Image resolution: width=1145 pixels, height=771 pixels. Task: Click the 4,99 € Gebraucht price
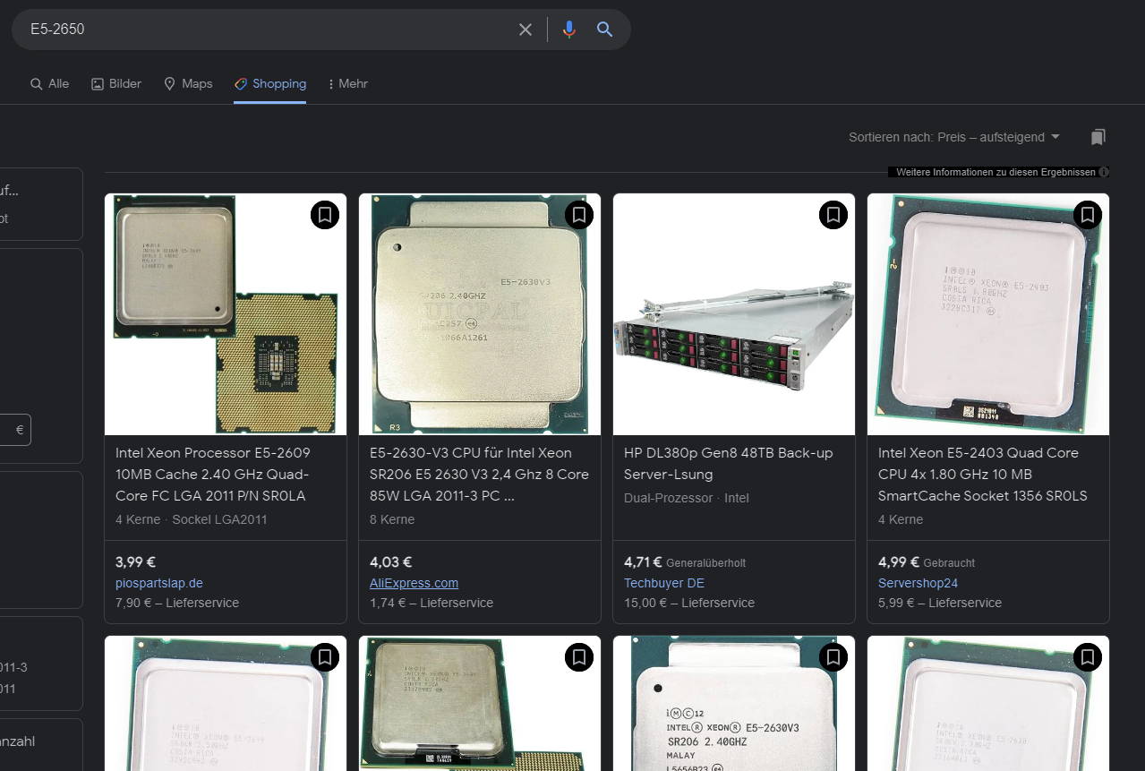click(927, 562)
